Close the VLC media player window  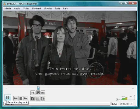pos(133,3)
